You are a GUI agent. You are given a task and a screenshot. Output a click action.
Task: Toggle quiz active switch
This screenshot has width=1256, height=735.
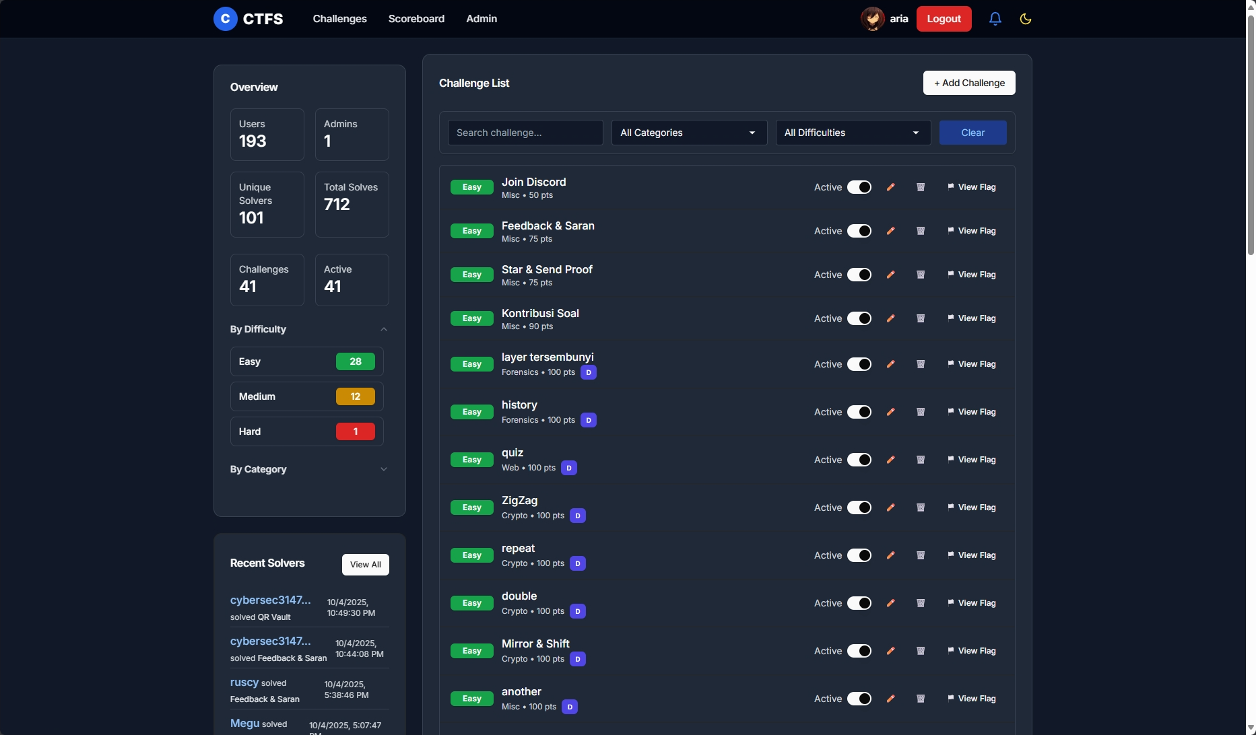(x=859, y=460)
